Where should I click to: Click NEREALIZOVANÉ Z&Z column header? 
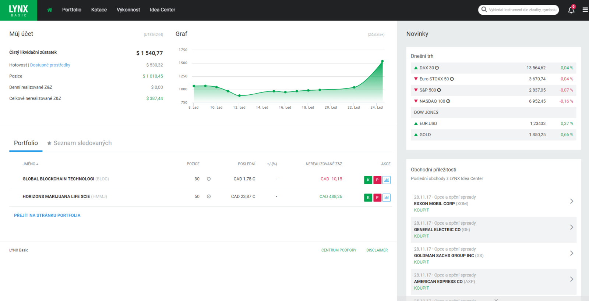click(x=324, y=164)
